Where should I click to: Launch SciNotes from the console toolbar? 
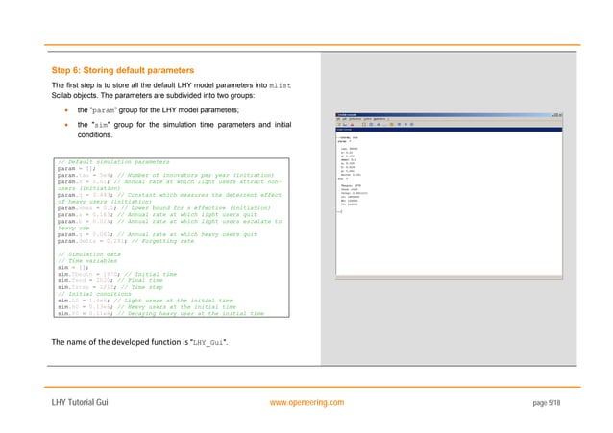[339, 124]
